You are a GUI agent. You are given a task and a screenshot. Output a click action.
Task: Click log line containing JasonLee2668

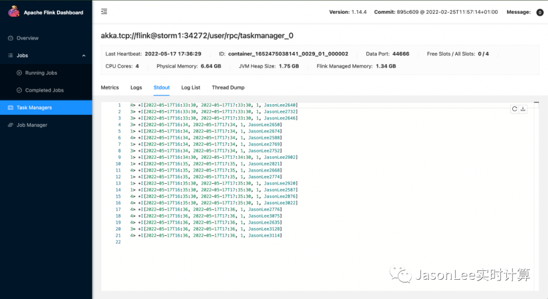[206, 170]
